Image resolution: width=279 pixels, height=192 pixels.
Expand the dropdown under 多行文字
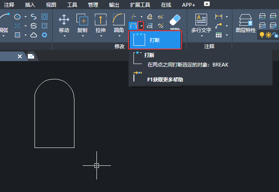tap(202, 36)
